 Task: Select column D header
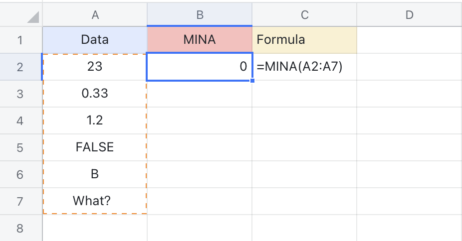tap(409, 15)
